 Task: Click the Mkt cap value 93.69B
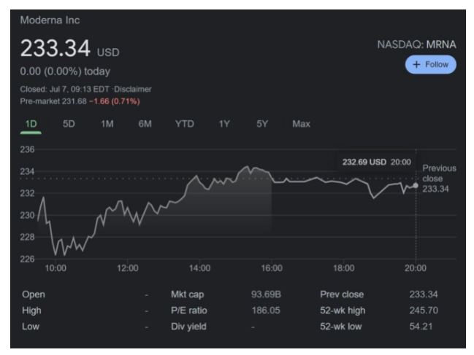point(267,294)
